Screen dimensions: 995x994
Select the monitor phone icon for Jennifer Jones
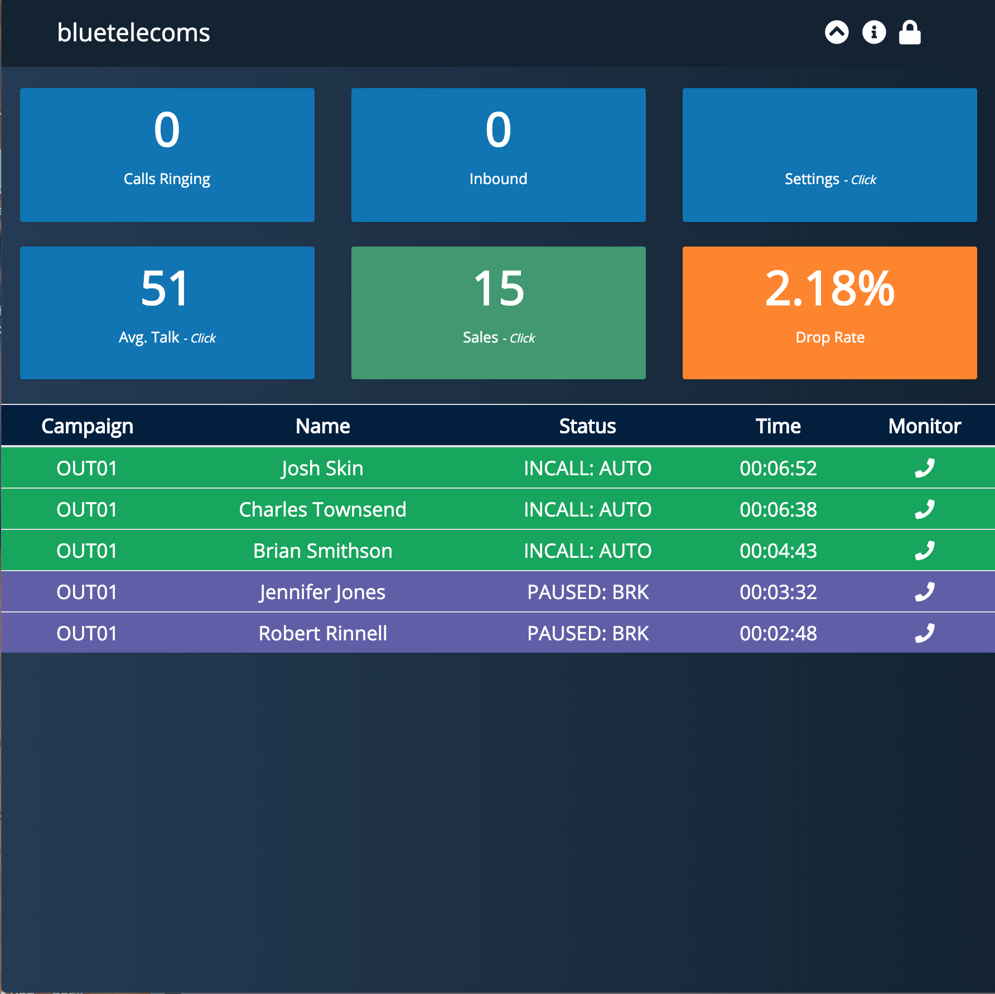[x=925, y=591]
